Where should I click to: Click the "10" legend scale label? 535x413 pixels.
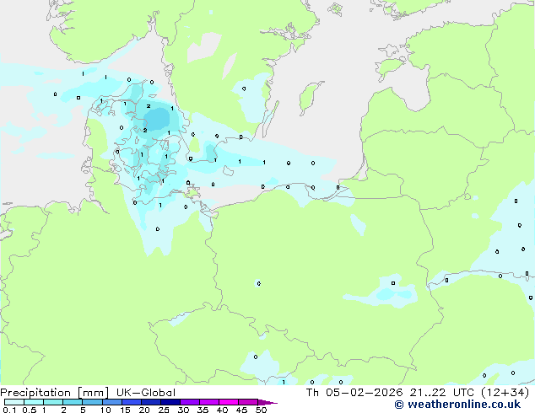[x=105, y=410]
